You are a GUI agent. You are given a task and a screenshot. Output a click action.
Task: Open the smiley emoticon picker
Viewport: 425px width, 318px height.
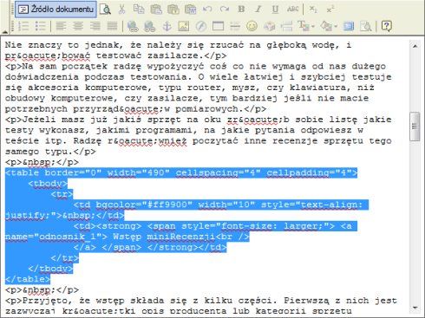pyautogui.click(x=252, y=26)
